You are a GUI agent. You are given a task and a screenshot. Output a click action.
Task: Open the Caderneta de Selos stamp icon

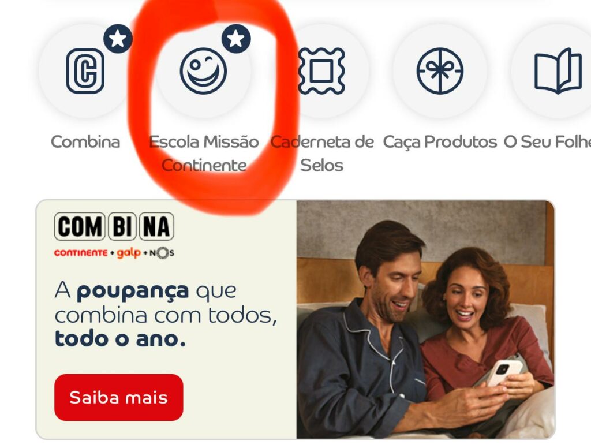[321, 71]
